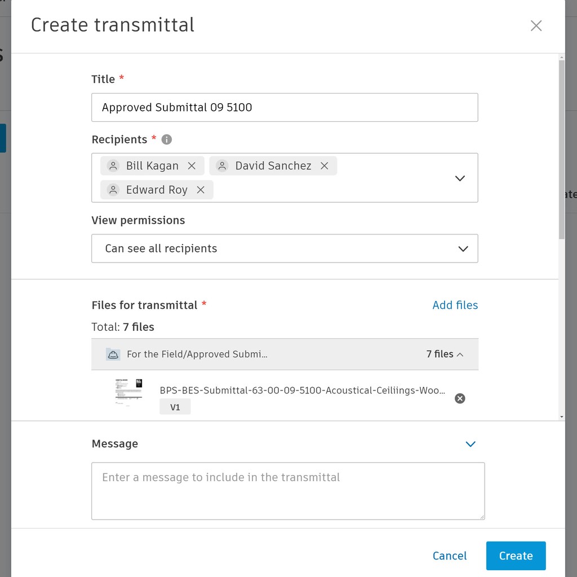Remove David Sanchez from recipients

click(x=324, y=165)
